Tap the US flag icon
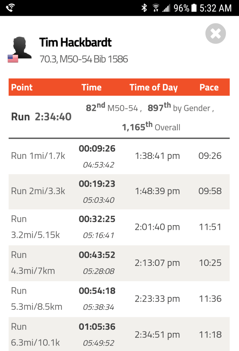Image resolution: width=239 pixels, height=351 pixels. click(13, 59)
